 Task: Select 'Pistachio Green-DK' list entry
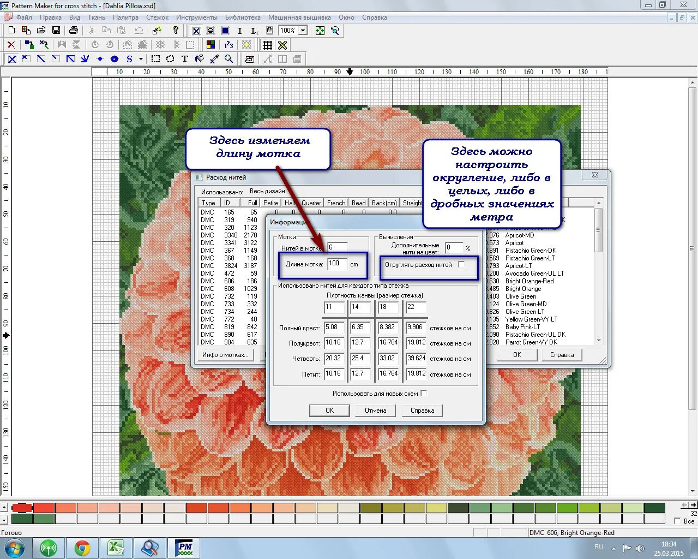pos(531,251)
